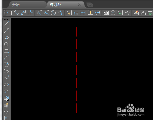Select the Baseline dimension tool
Screen dimensions: 153x120
tap(76, 13)
